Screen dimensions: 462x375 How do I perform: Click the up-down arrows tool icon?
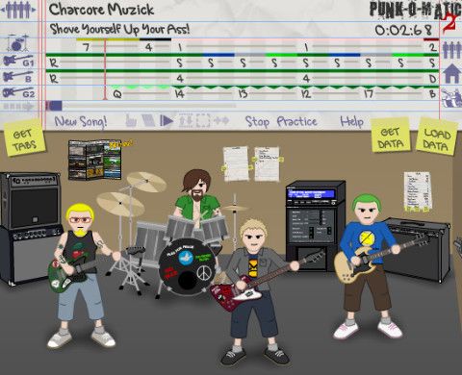click(x=186, y=121)
